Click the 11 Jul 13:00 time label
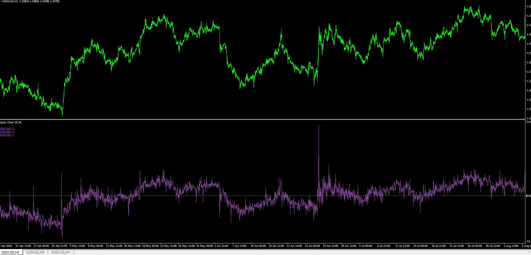Screen dimensions: 531x255 (403, 246)
